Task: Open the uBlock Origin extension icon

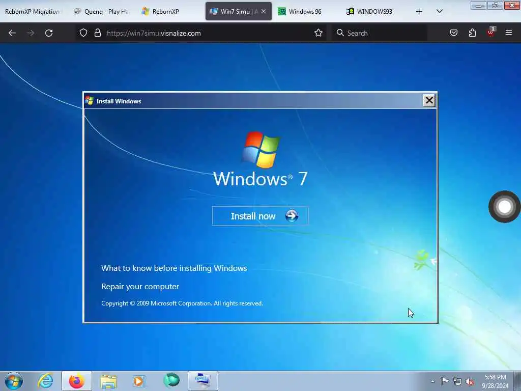Action: coord(491,32)
